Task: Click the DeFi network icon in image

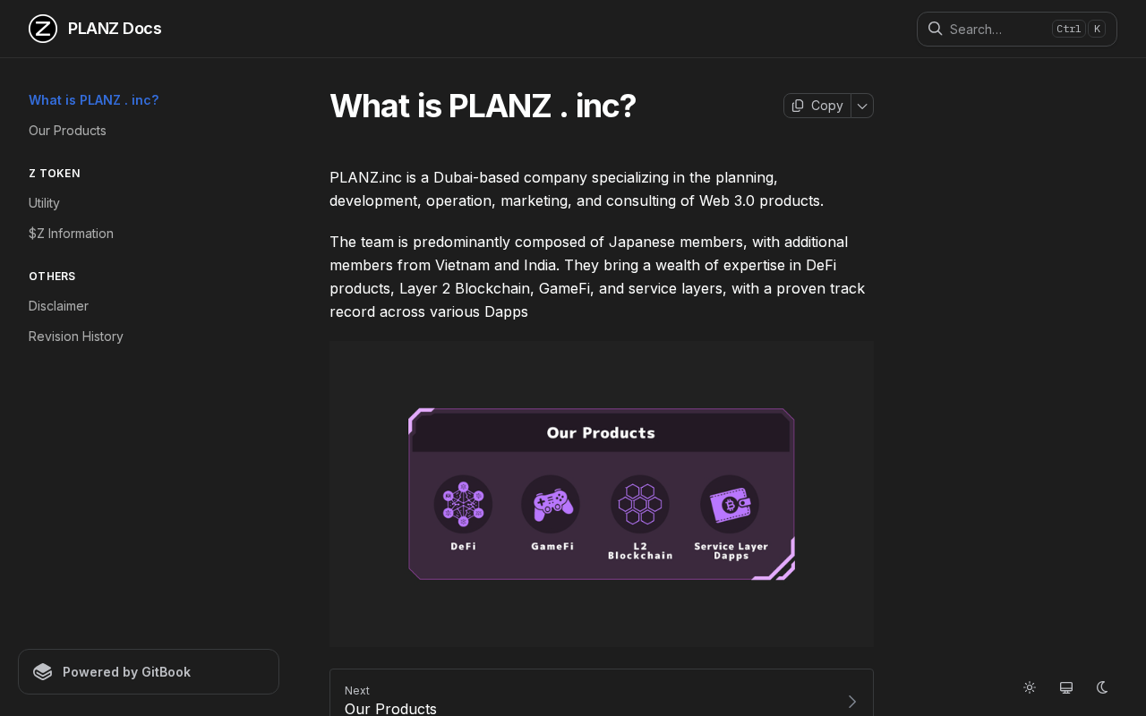Action: (463, 504)
